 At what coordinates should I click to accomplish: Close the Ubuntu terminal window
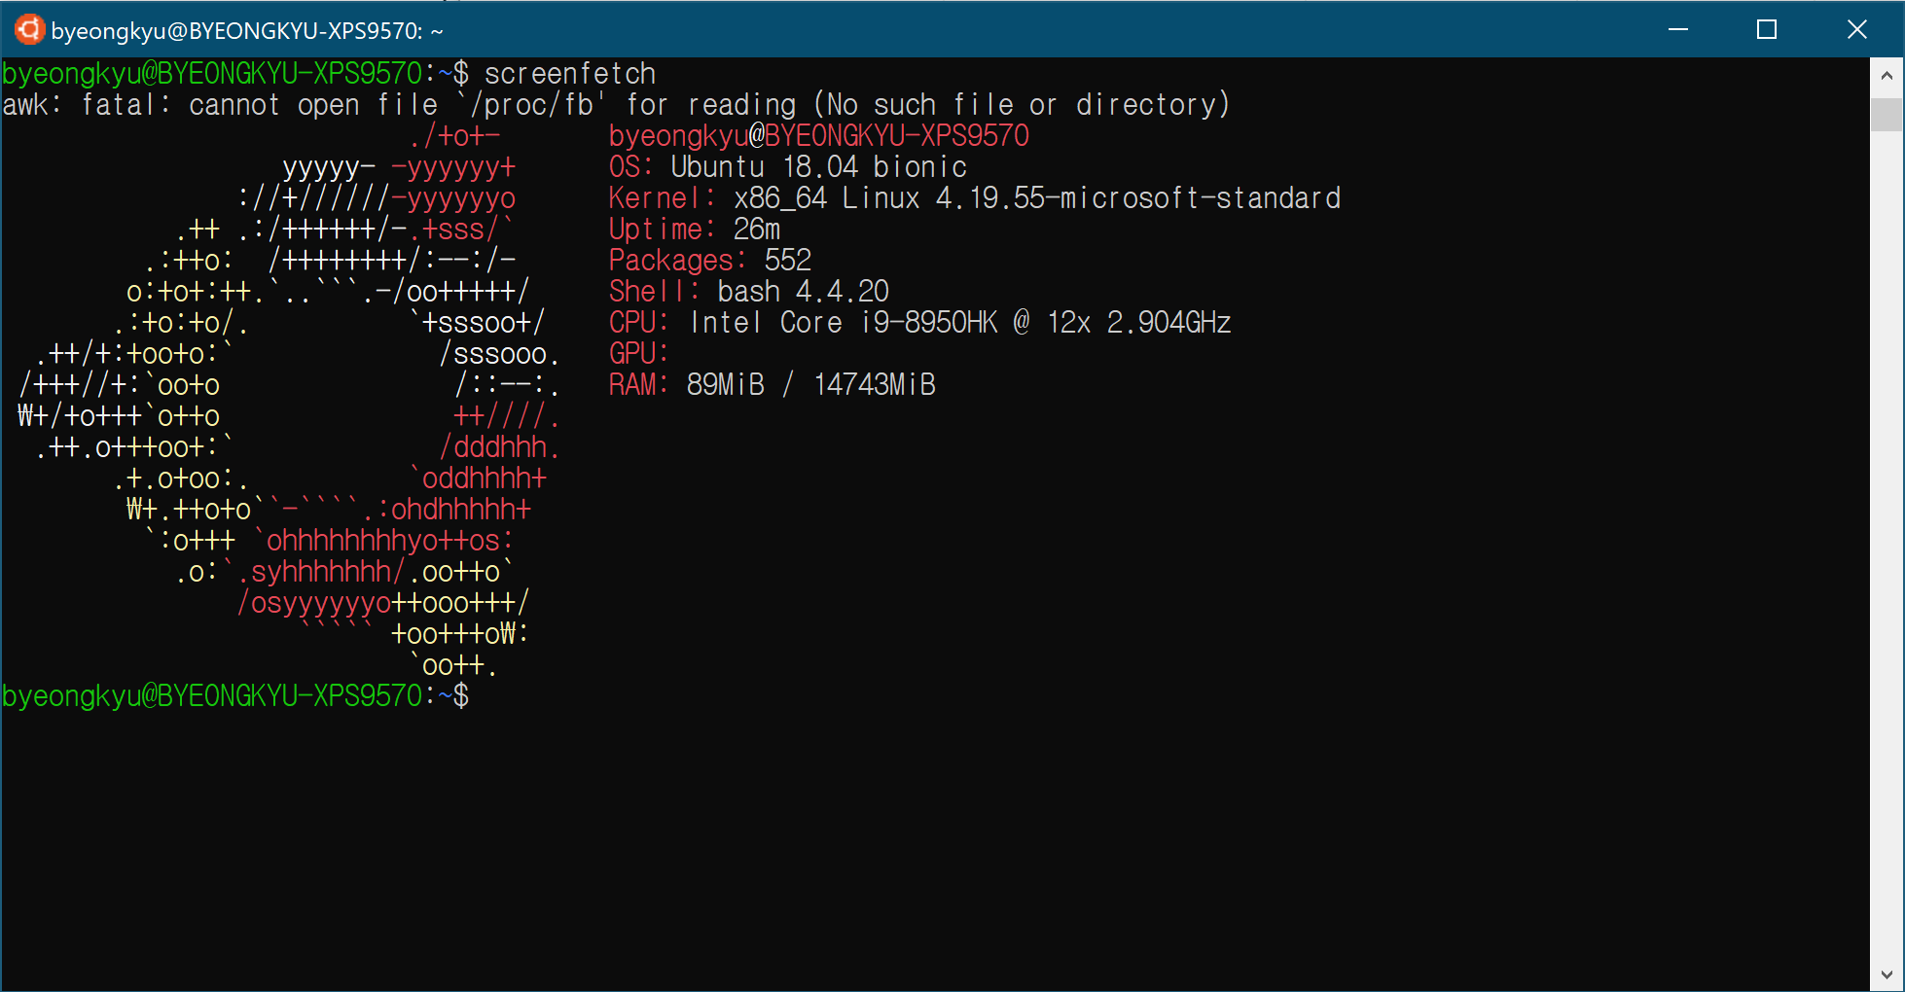click(x=1856, y=30)
